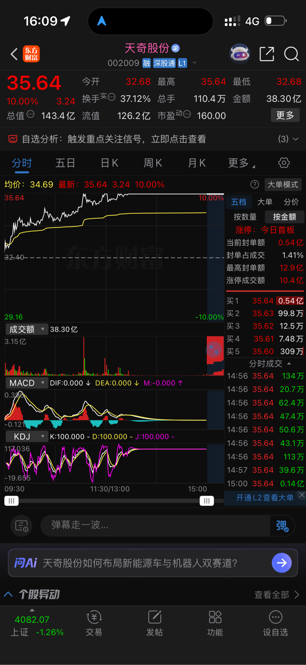306x665 pixels.
Task: Tap the 涨停:今日首板 label
Action: coord(265,230)
